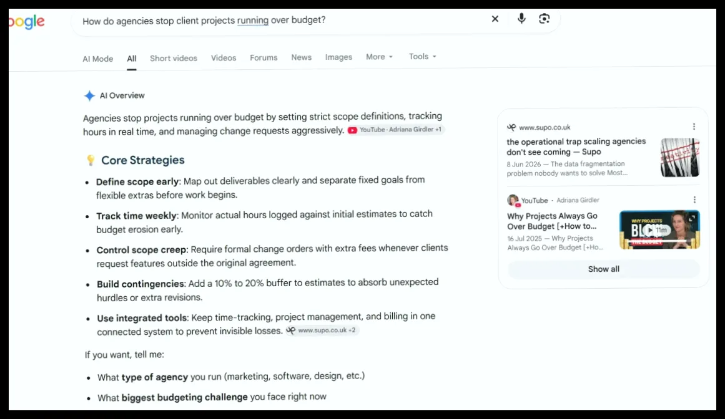
Task: Open options menu for the YouTube source card
Action: coord(694,200)
